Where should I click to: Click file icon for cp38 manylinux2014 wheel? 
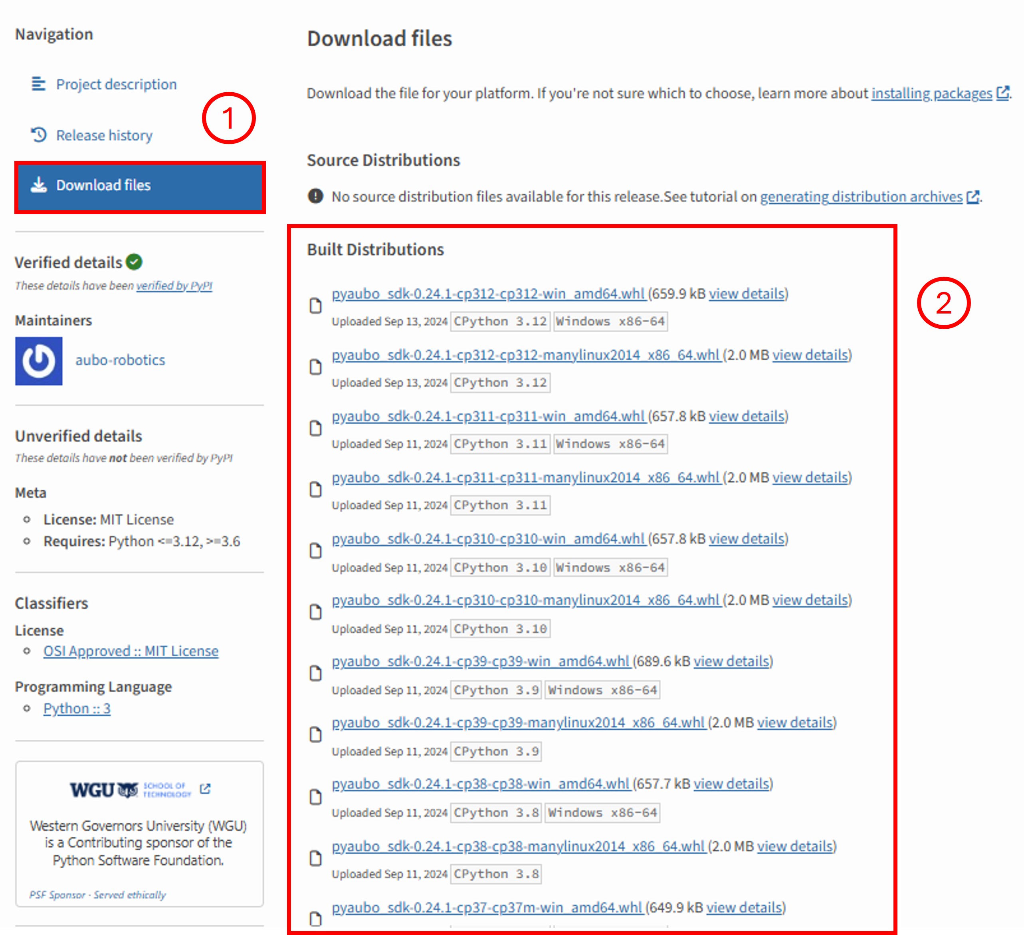[x=315, y=859]
